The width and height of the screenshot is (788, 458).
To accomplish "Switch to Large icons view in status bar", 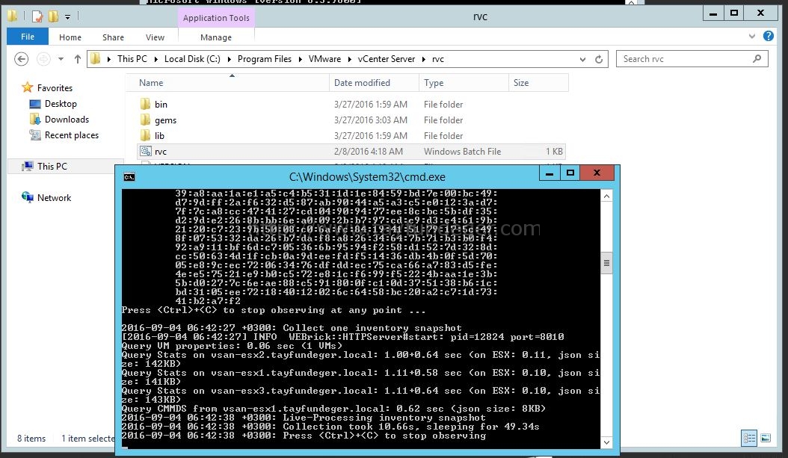I will click(766, 439).
